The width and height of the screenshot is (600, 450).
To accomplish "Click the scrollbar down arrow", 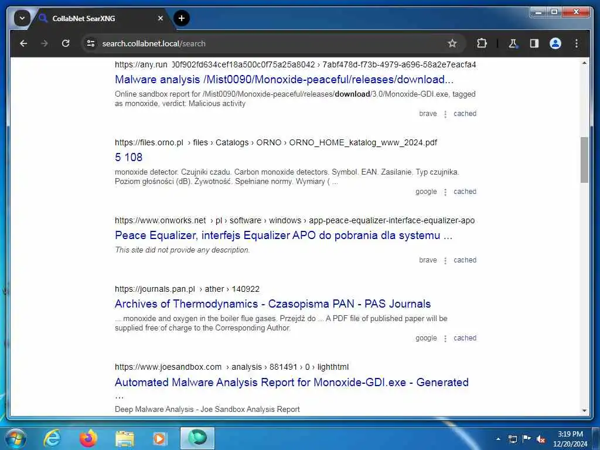I will pos(584,411).
